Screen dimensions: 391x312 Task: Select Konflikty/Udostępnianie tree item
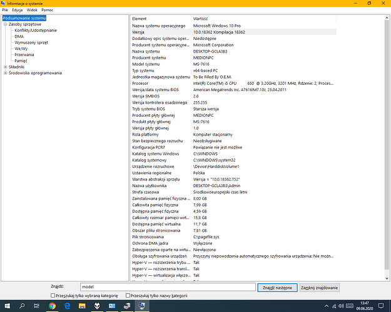36,31
